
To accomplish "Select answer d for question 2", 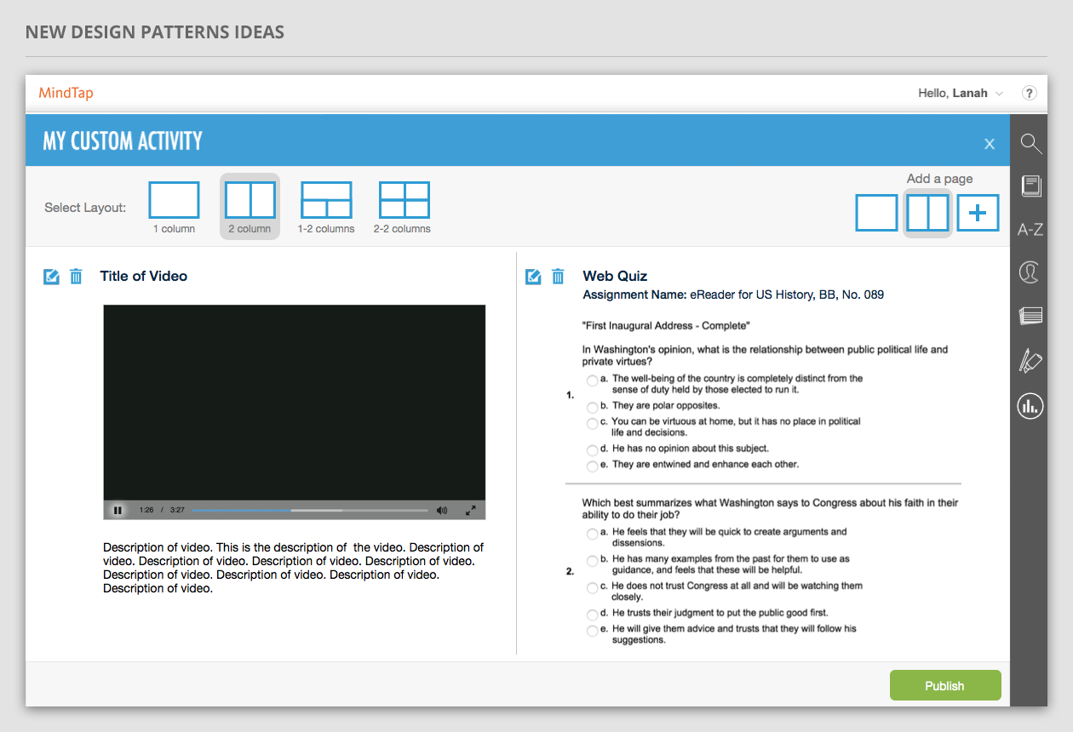I will (593, 614).
